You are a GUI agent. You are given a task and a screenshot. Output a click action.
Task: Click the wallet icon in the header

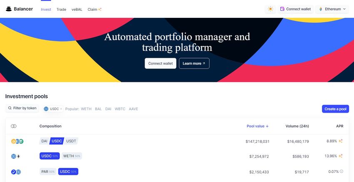pos(282,9)
